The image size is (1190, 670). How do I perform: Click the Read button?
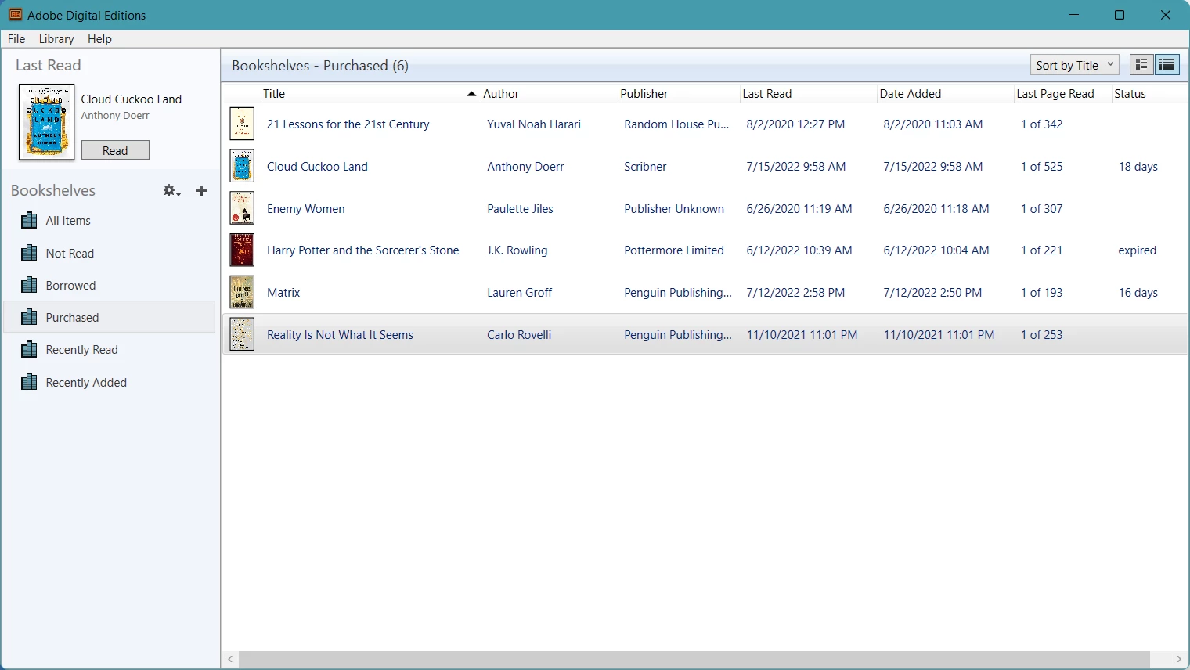(x=115, y=150)
